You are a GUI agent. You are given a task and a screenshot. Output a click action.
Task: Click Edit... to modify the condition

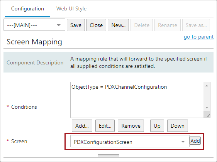pos(105,126)
